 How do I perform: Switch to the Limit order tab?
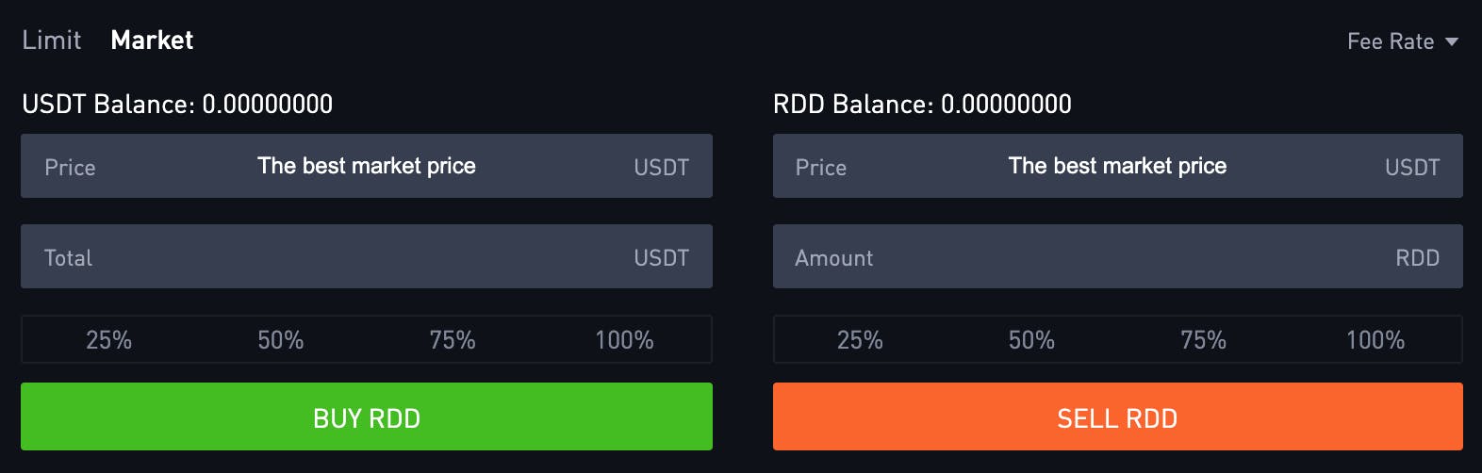tap(52, 41)
